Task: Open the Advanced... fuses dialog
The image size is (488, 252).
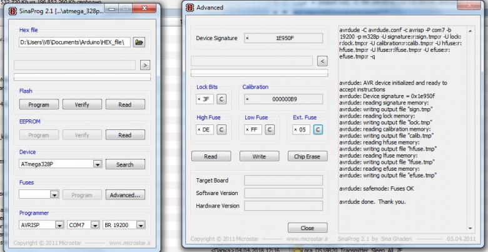Action: [x=125, y=195]
